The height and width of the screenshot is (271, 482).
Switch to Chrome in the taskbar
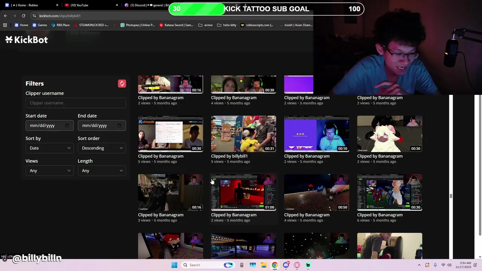click(x=275, y=265)
